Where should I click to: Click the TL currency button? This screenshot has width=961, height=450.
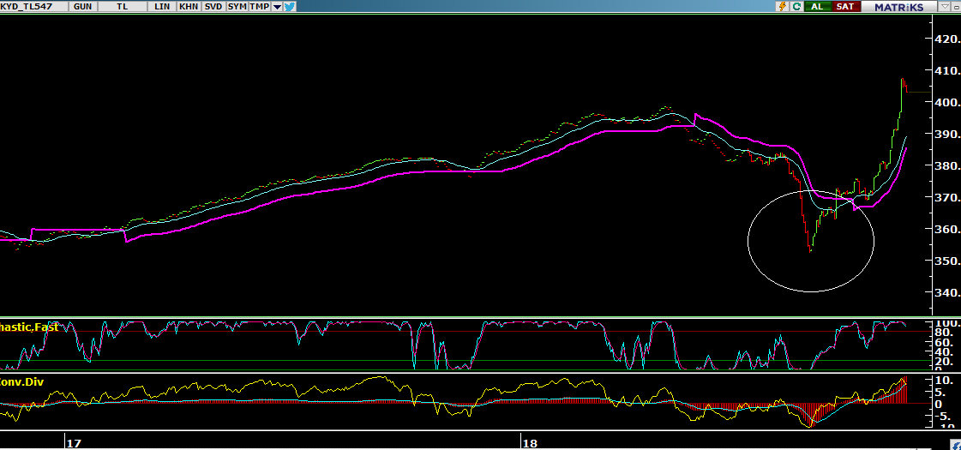[x=123, y=6]
